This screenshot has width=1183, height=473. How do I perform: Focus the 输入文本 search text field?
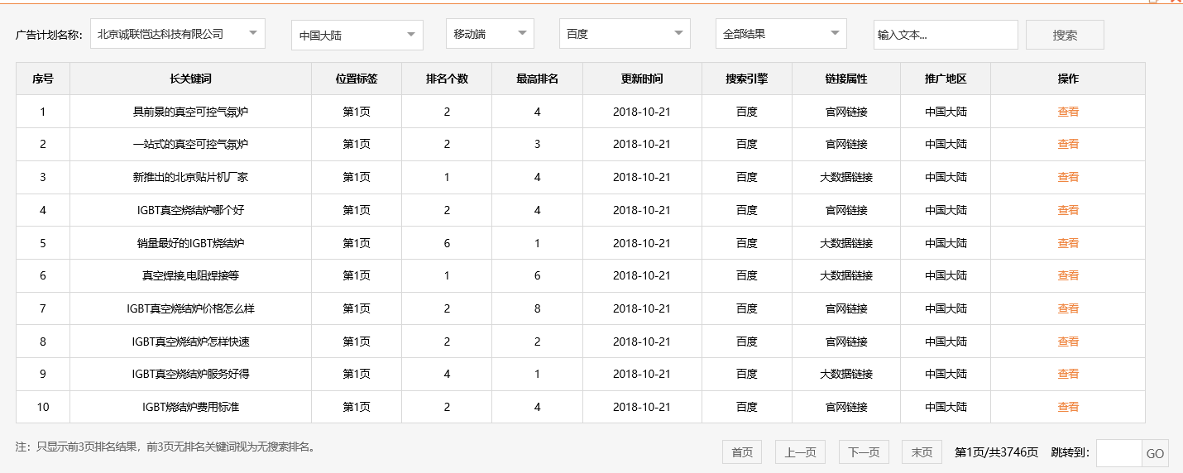coord(946,35)
